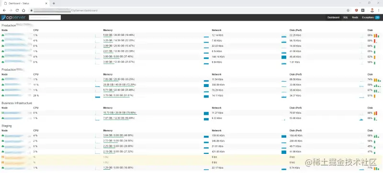Click the orange disk bar beside 82%
383x173 pixels.
tap(374, 57)
